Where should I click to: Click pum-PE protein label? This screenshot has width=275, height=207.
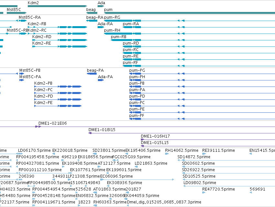pos(137,109)
